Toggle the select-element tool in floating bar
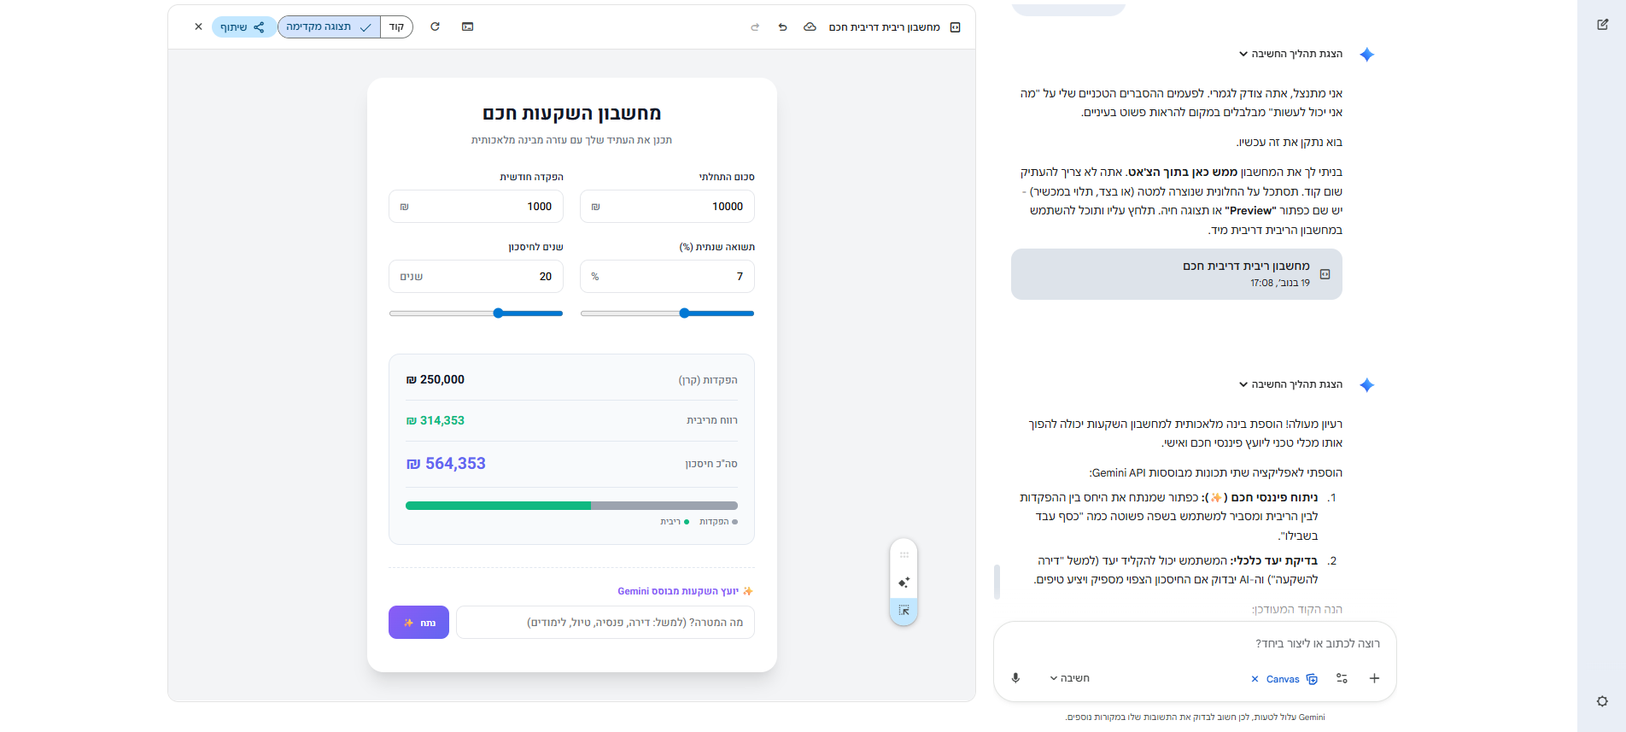Image resolution: width=1626 pixels, height=732 pixels. click(904, 611)
